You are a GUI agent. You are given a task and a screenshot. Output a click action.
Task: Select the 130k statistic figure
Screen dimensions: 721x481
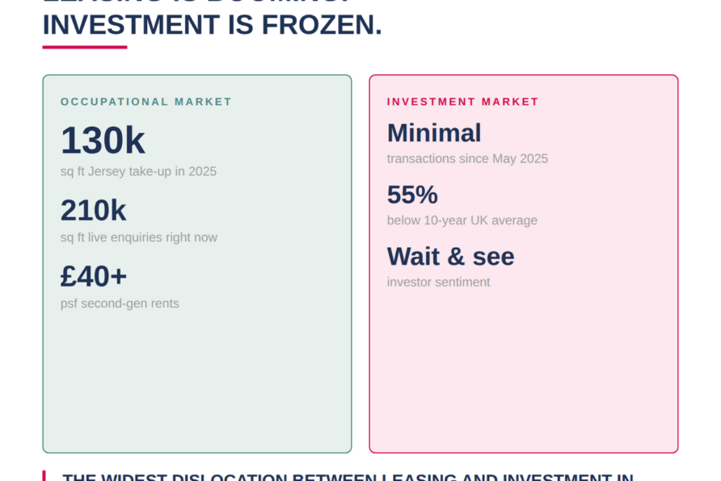pos(103,140)
